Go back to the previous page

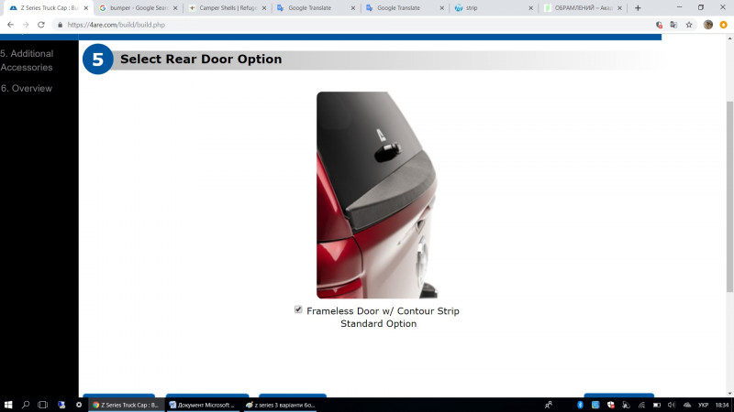pos(10,25)
